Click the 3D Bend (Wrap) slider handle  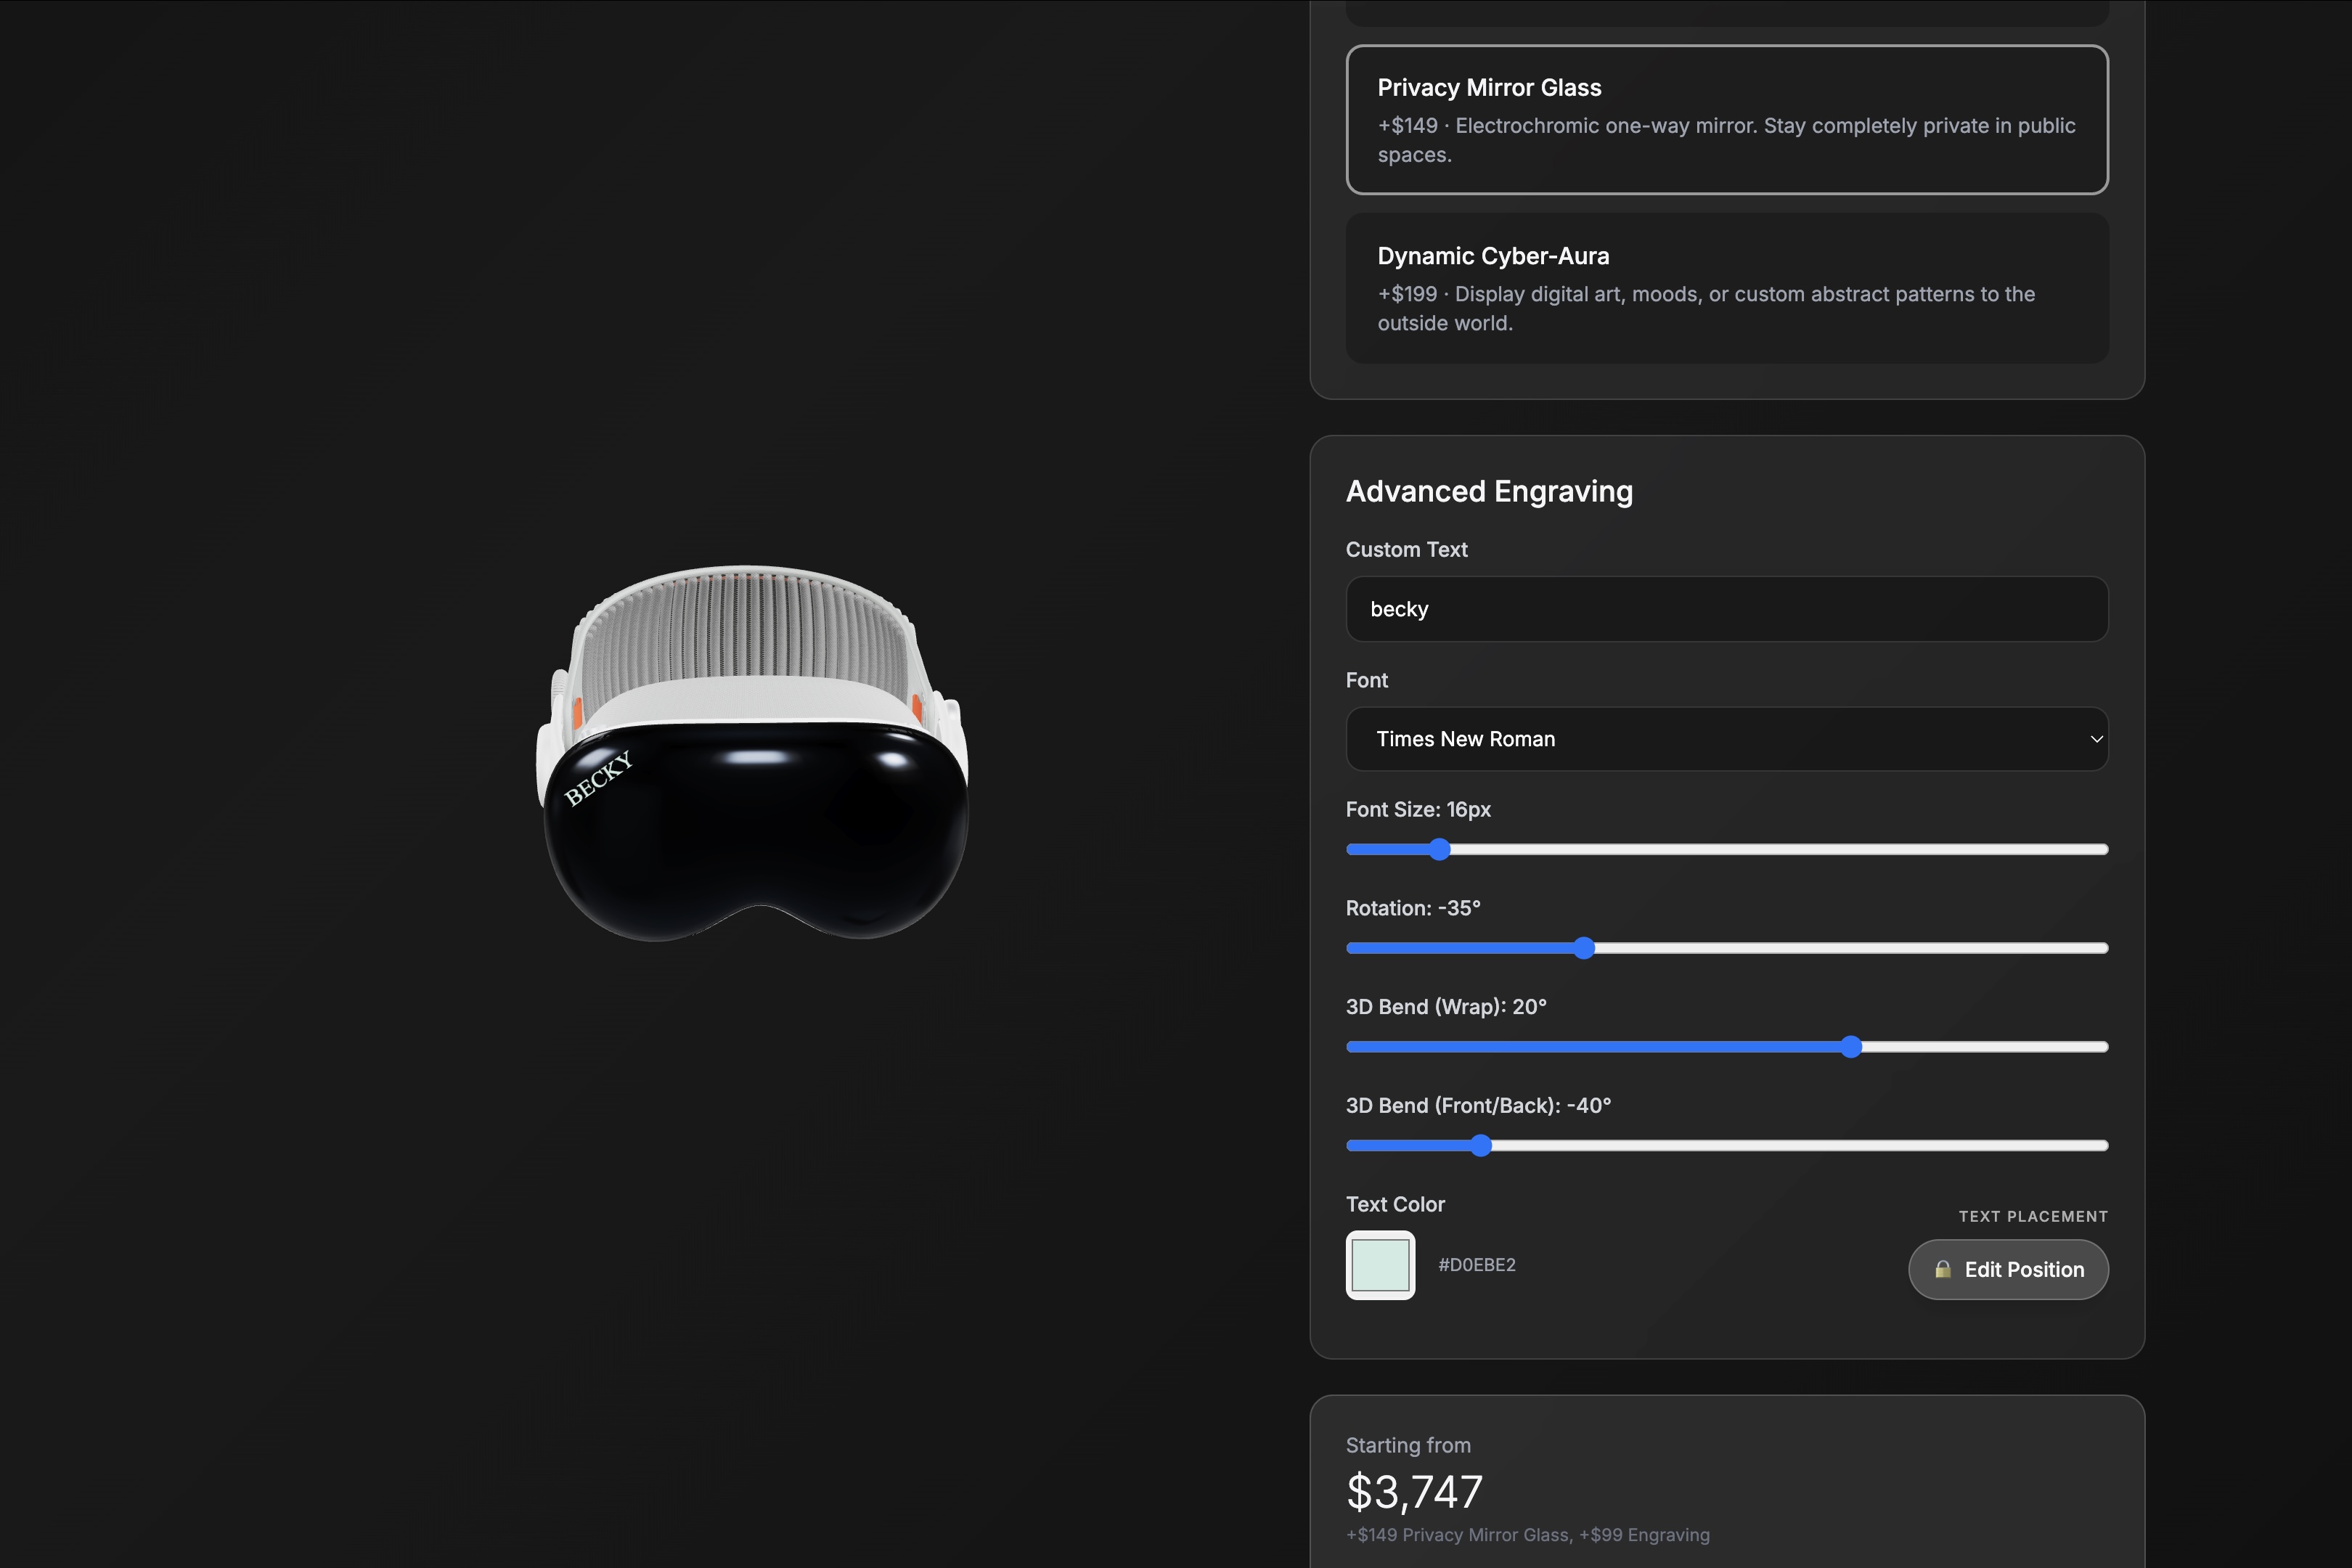click(1851, 1047)
